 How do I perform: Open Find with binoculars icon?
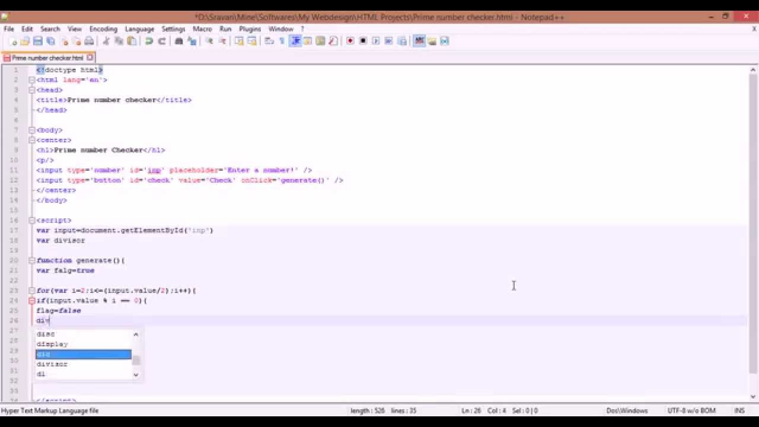178,41
